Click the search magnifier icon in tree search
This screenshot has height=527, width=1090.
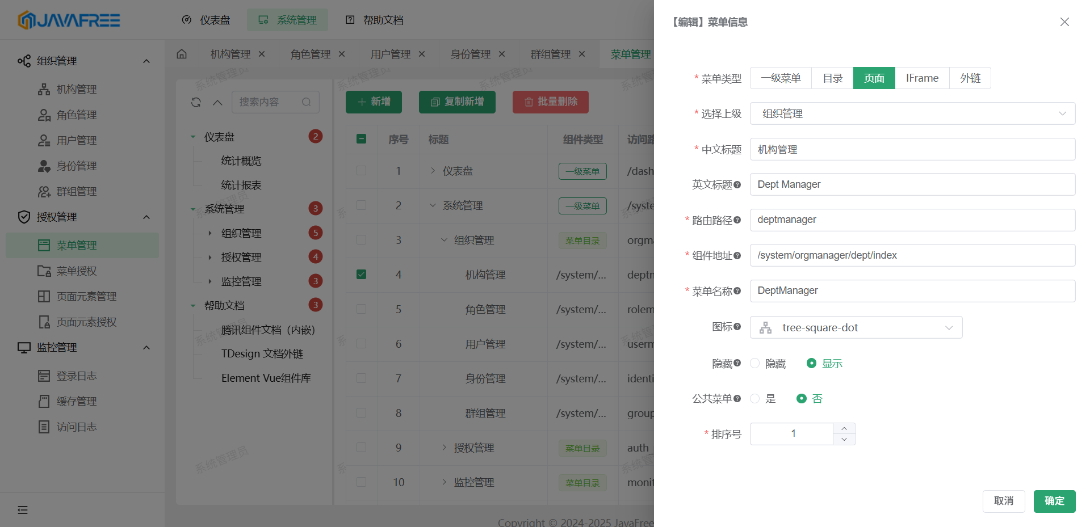pos(307,102)
